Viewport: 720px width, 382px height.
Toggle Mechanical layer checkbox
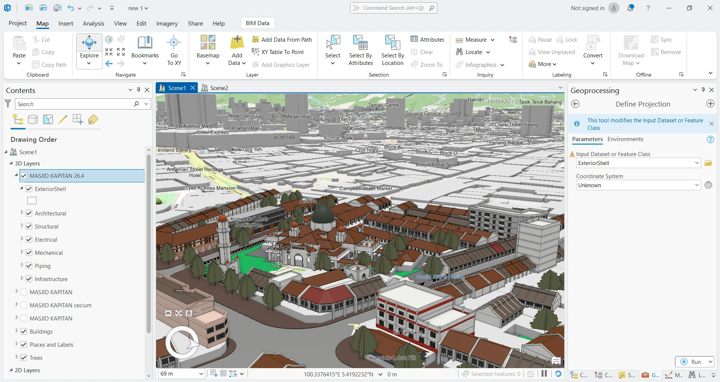pos(29,253)
